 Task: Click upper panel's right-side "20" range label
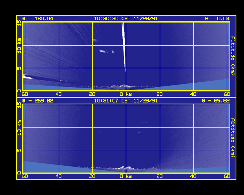(x=160, y=94)
